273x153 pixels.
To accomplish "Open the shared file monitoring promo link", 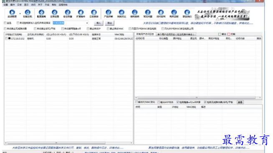I will [68, 148].
